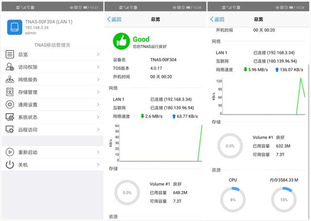311x221 pixels.
Task: Expand the 存储管理 row chevron
Action: 98,92
